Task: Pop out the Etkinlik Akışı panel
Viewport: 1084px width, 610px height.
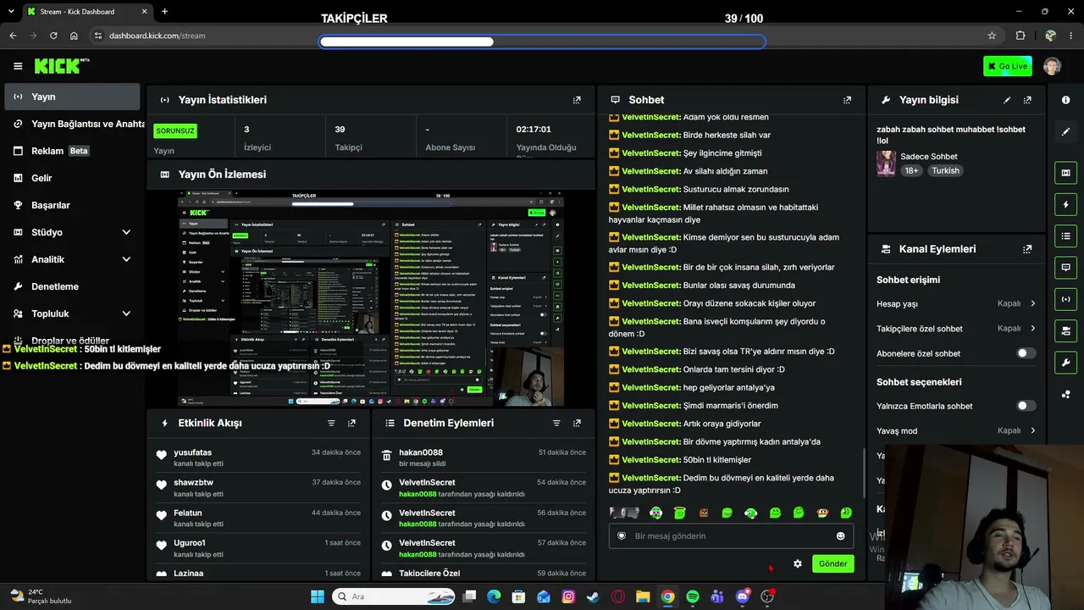Action: pyautogui.click(x=351, y=423)
